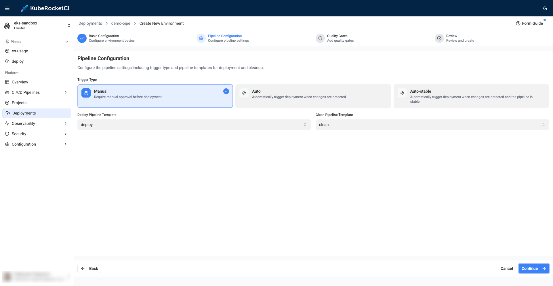Select the Projects sidebar icon
This screenshot has height=286, width=553.
[x=7, y=102]
